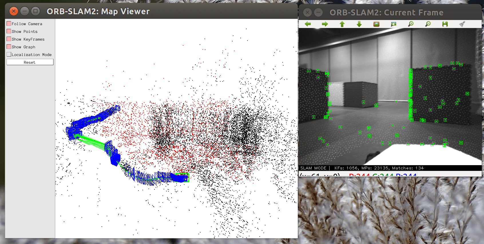Screen dimensions: 484x244
Task: Maximize the ORB-SLAM2 Map Viewer window
Action: tap(35, 11)
